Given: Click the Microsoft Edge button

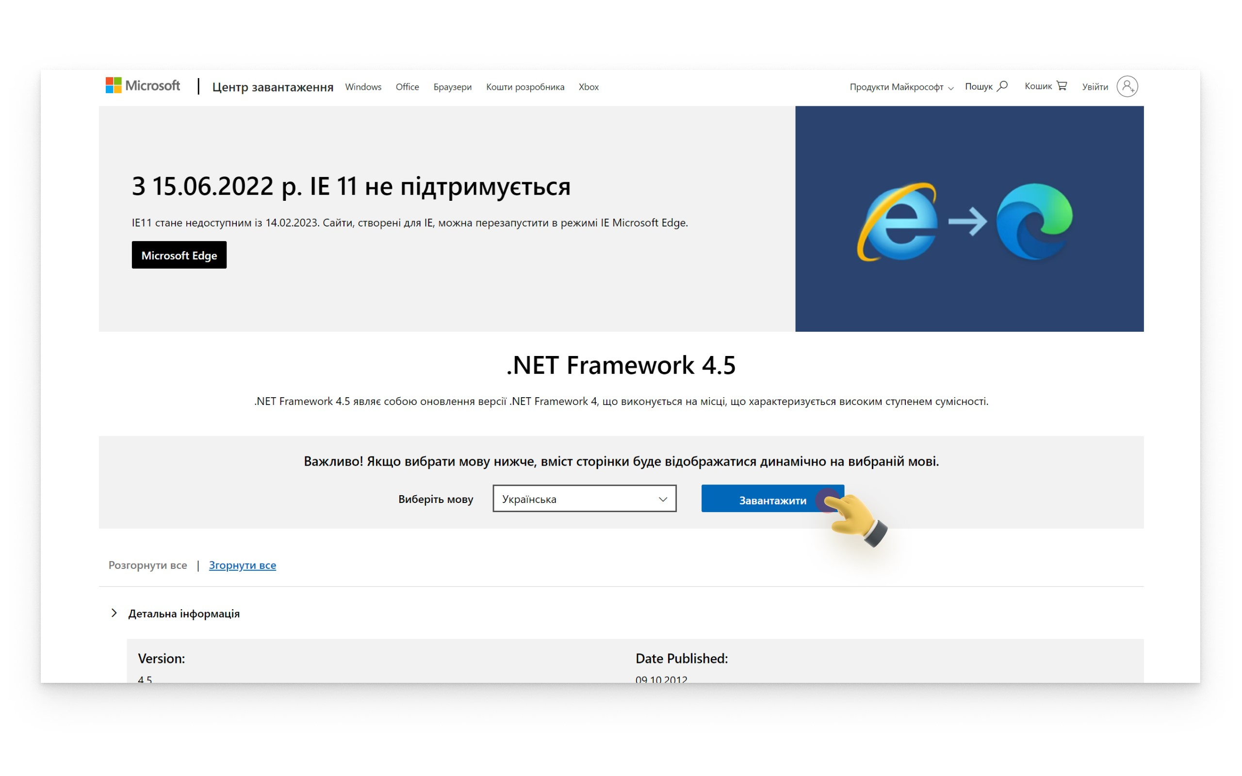Looking at the screenshot, I should click(x=179, y=255).
